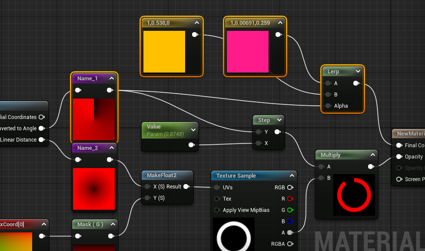Click the Name_2 node output pin
425x251 pixels.
[110, 159]
